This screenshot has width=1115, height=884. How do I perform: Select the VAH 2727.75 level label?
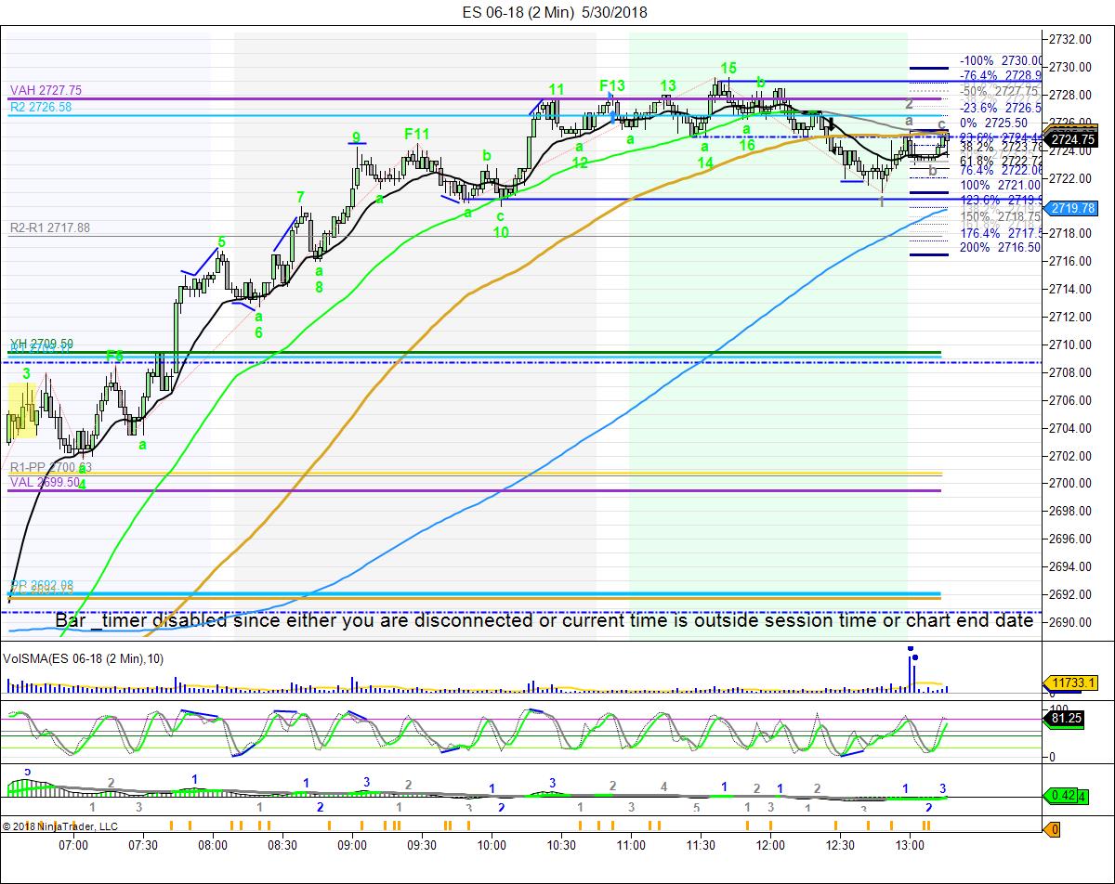46,90
